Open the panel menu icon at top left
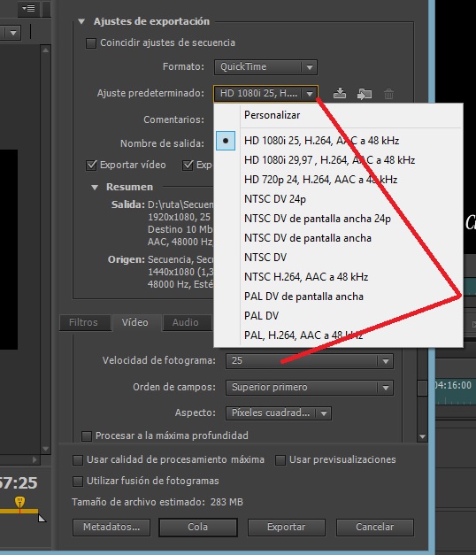 point(28,8)
